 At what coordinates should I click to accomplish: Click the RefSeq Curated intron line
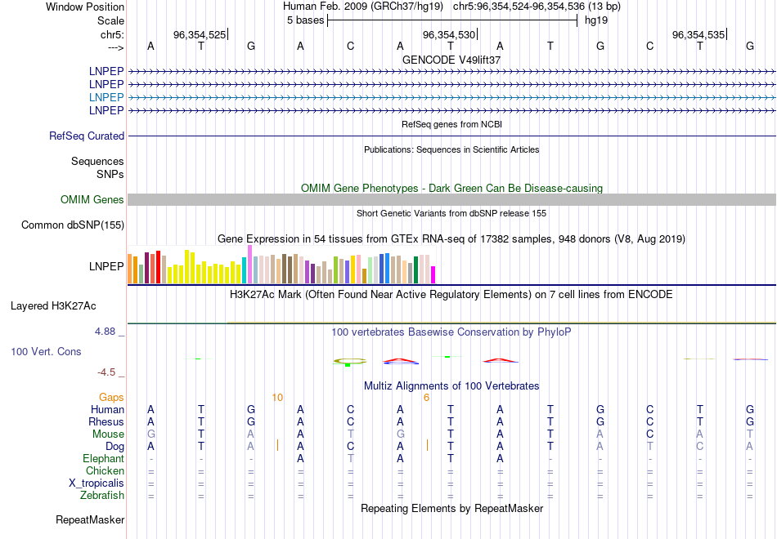click(451, 136)
